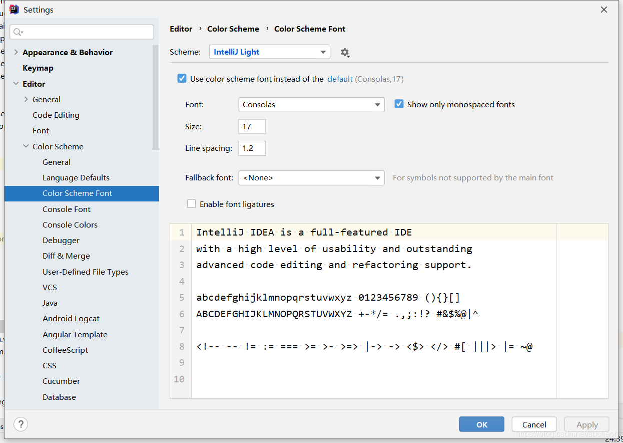Click the IntelliJ IDEA logo in title bar

pos(14,10)
